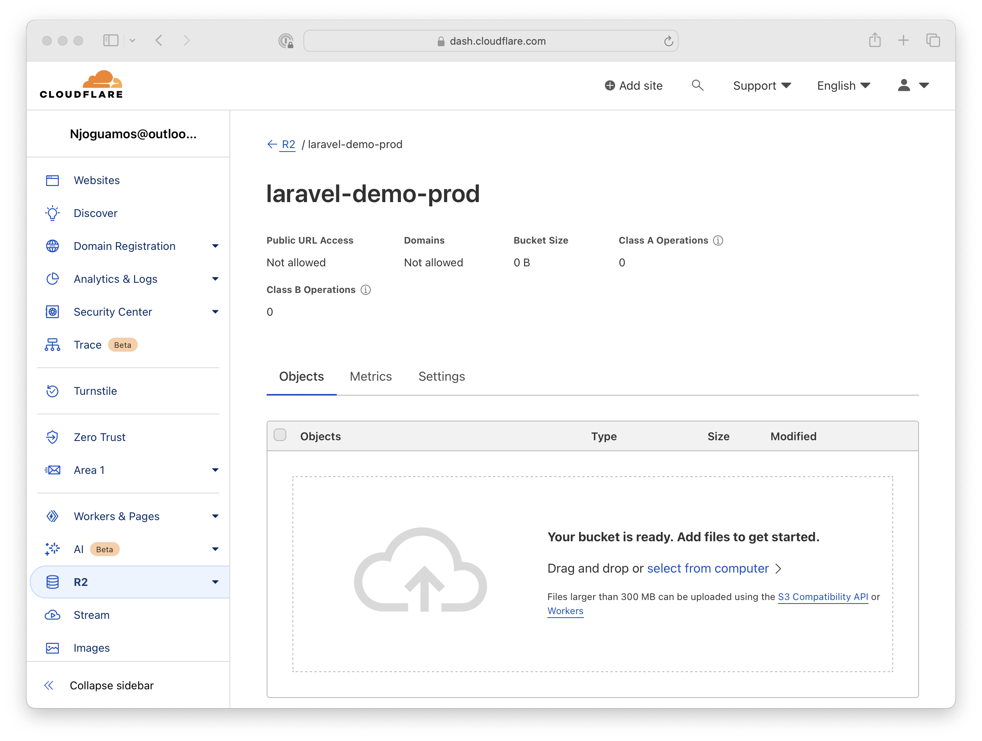Click the R2 database icon

(x=52, y=582)
